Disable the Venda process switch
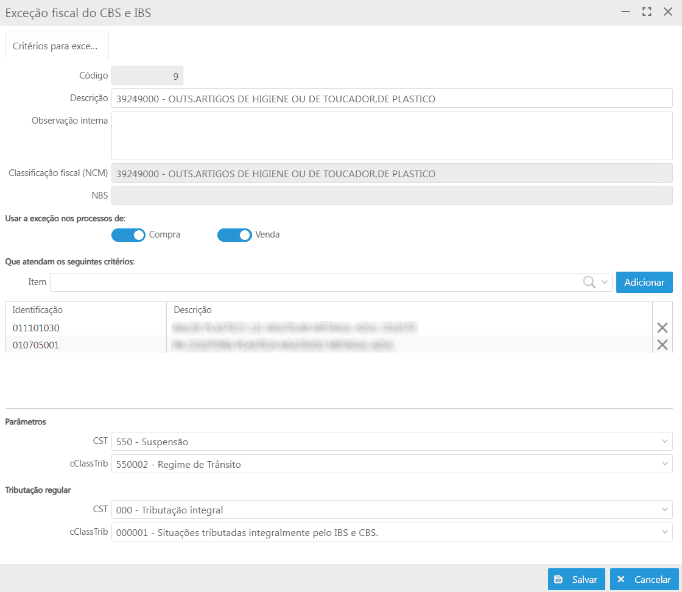Image resolution: width=682 pixels, height=592 pixels. [234, 234]
